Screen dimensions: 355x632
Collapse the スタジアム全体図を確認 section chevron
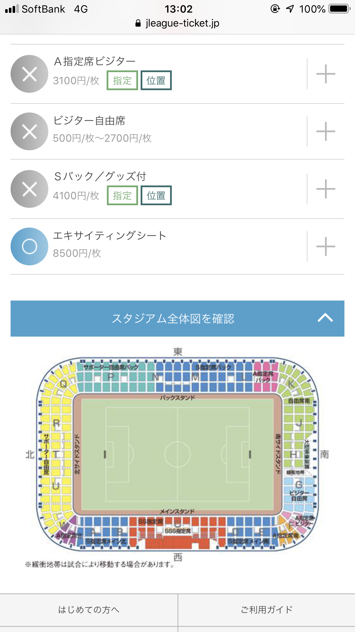(325, 318)
